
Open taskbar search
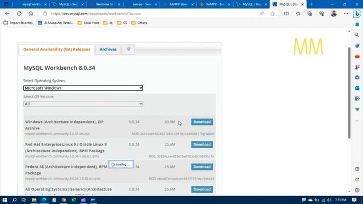(x=14, y=200)
